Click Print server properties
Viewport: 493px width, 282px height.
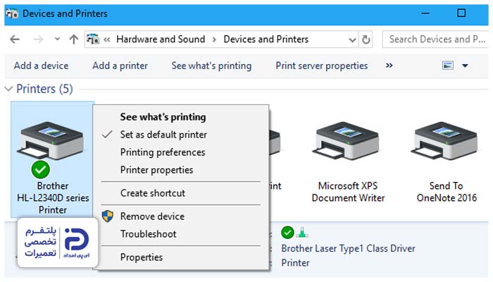tap(322, 66)
